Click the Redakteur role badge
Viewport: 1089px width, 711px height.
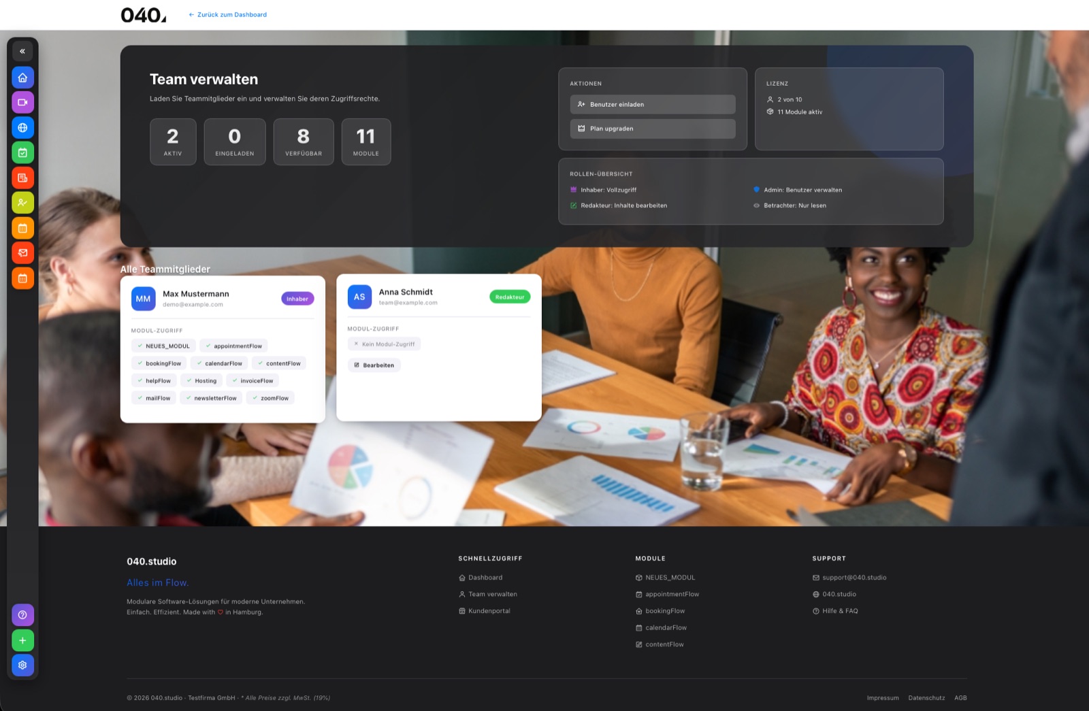(x=510, y=297)
